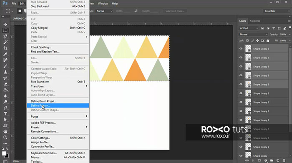The width and height of the screenshot is (292, 163).
Task: Select the Healing Brush tool
Action: [x=5, y=60]
